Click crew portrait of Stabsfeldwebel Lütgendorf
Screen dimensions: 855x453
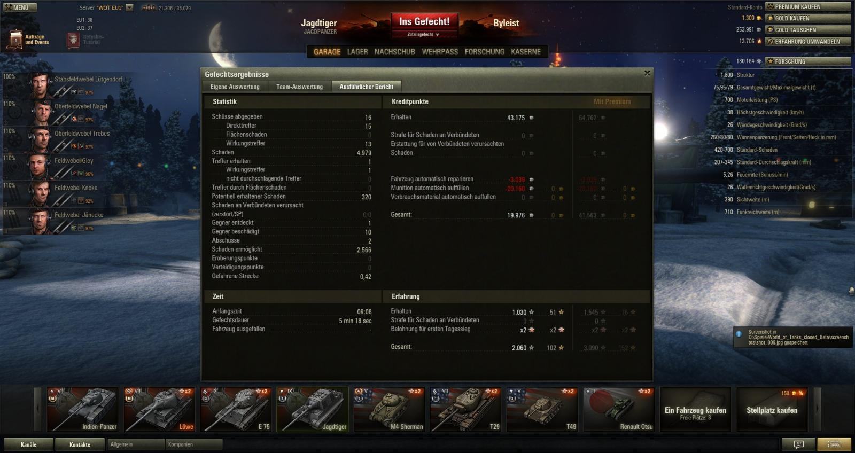[41, 85]
